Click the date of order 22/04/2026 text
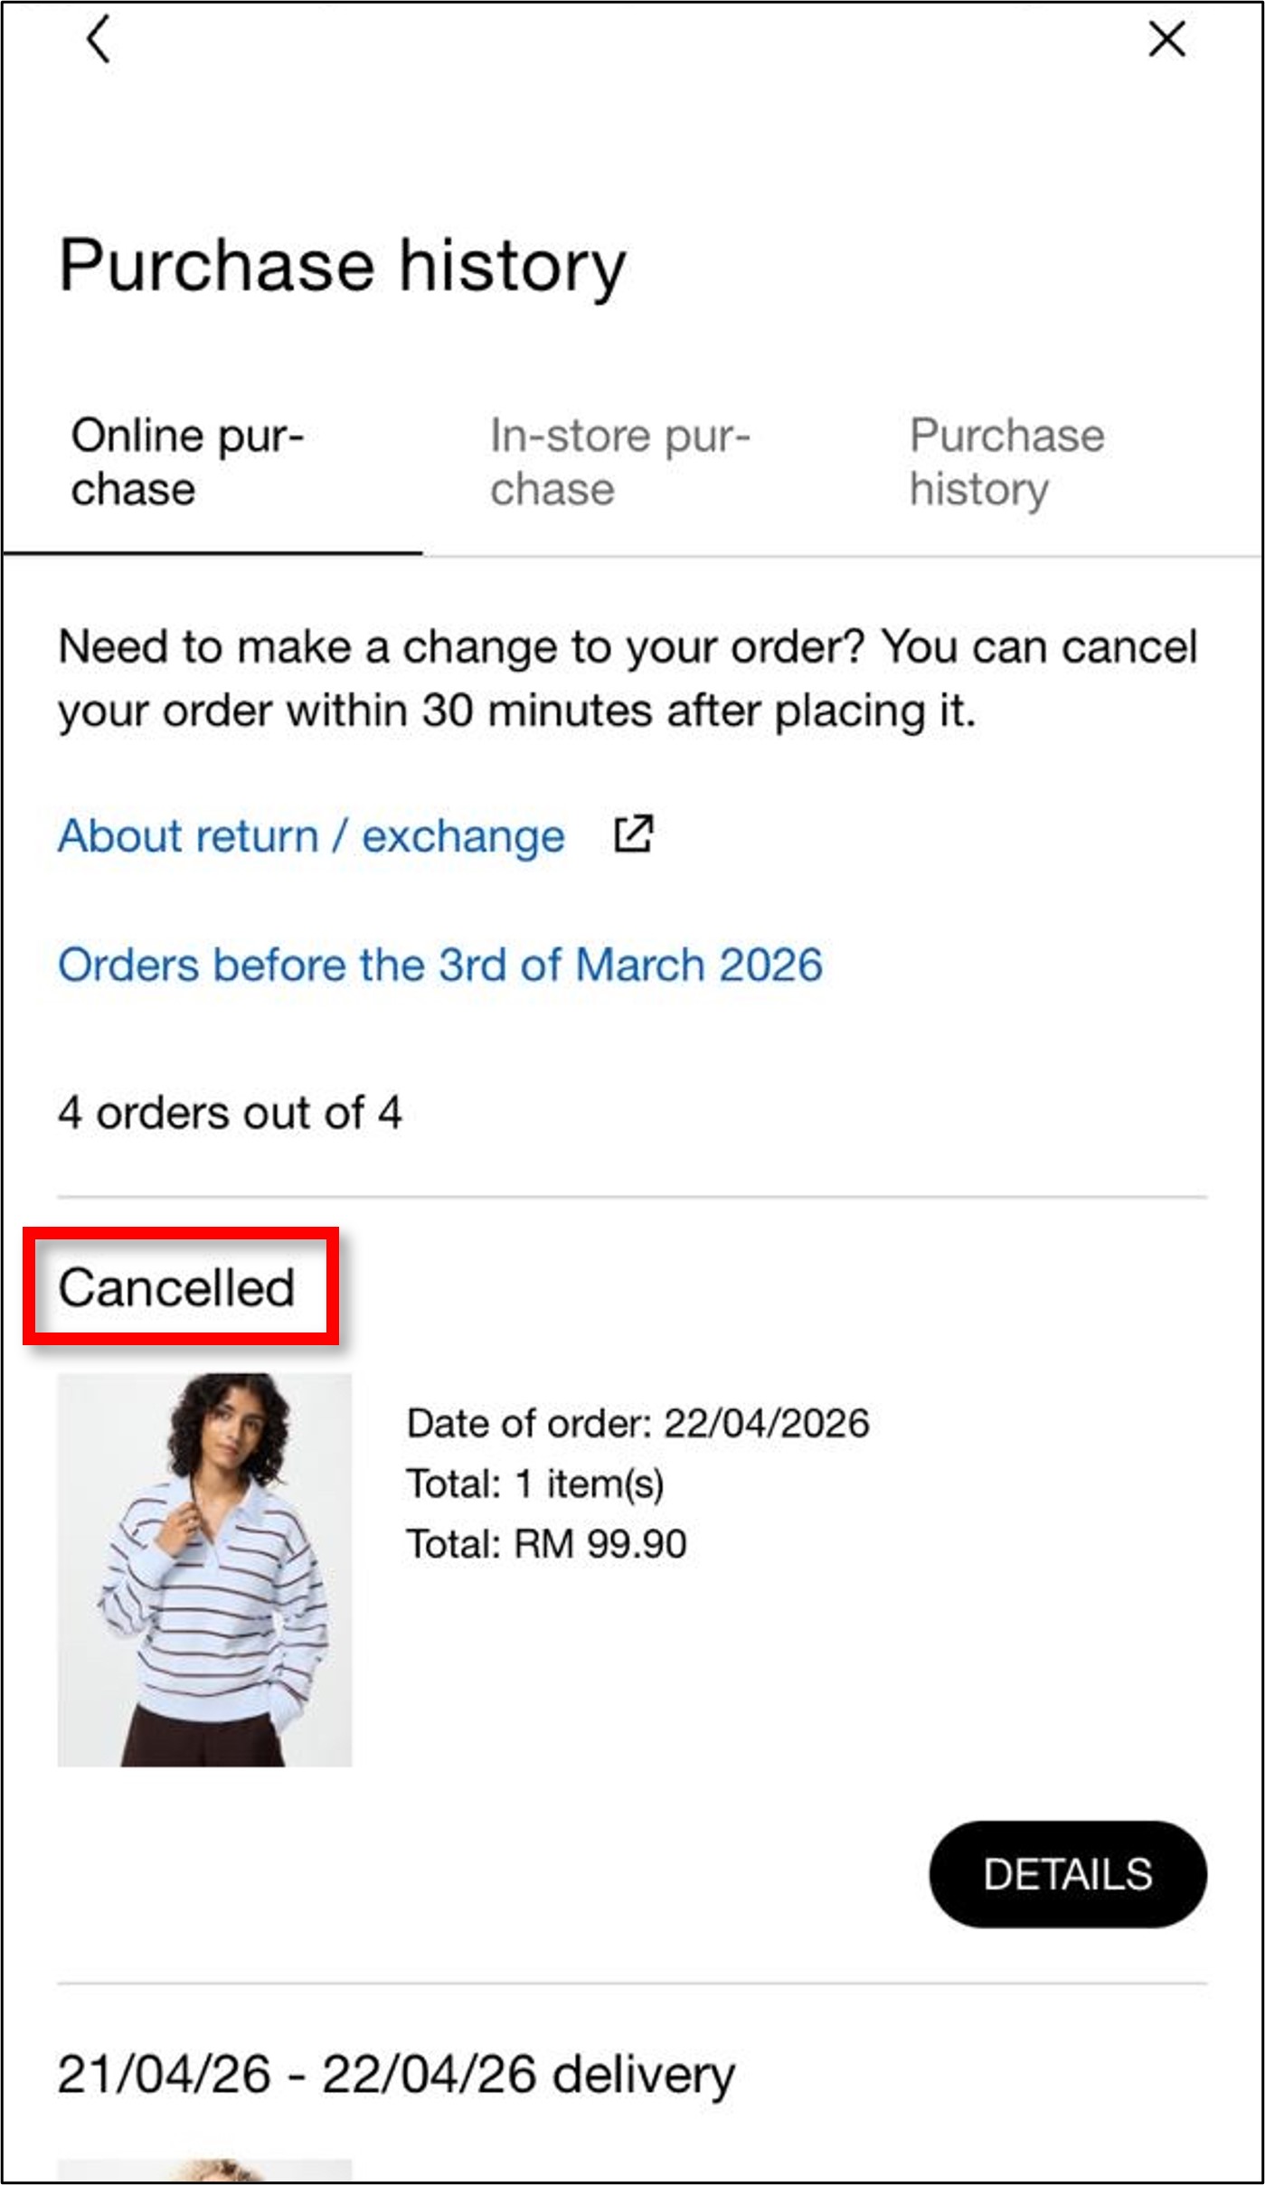Screen dimensions: 1265x2185 pyautogui.click(x=637, y=1423)
